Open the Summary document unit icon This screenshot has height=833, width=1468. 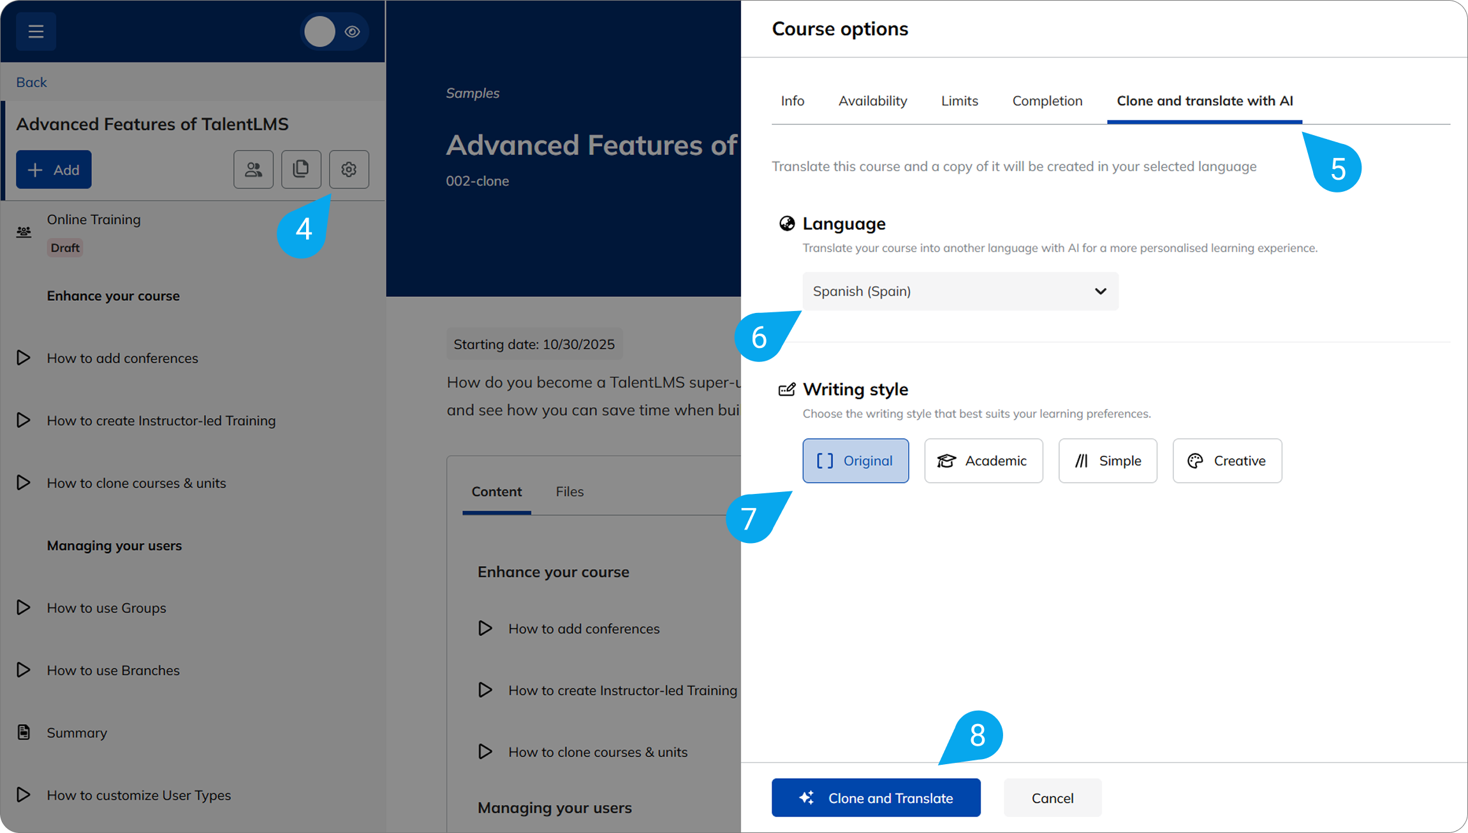24,732
